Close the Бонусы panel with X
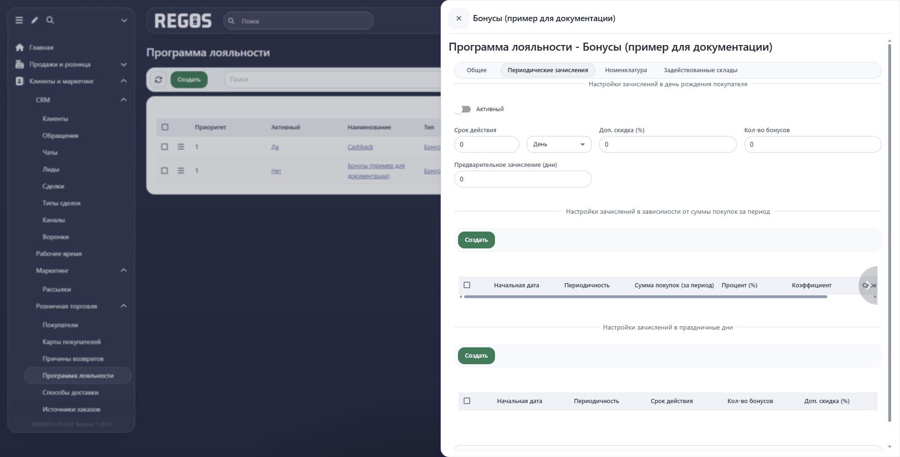 (459, 18)
